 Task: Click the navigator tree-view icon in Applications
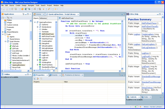(8, 18)
